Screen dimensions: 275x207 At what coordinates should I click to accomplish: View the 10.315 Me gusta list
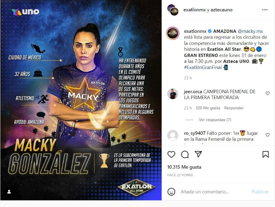(x=184, y=167)
